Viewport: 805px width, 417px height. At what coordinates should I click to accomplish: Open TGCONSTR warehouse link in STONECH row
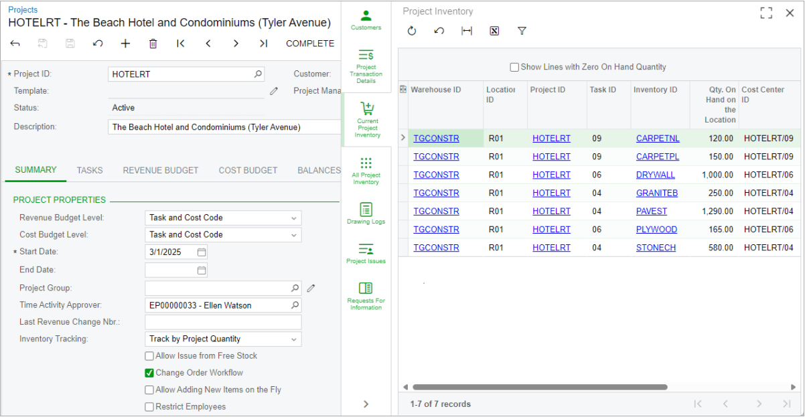(436, 248)
